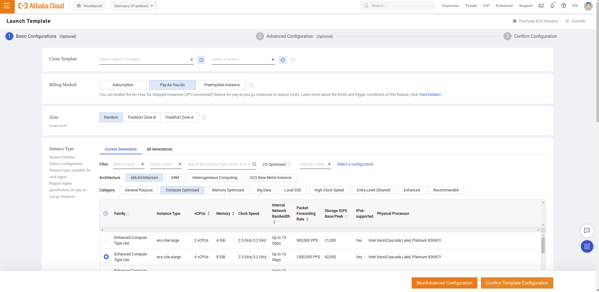Viewport: 599px width, 292px height.
Task: Select the ARM architecture
Action: [175, 178]
